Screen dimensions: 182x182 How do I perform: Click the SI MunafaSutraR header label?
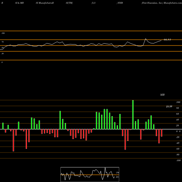45,3
